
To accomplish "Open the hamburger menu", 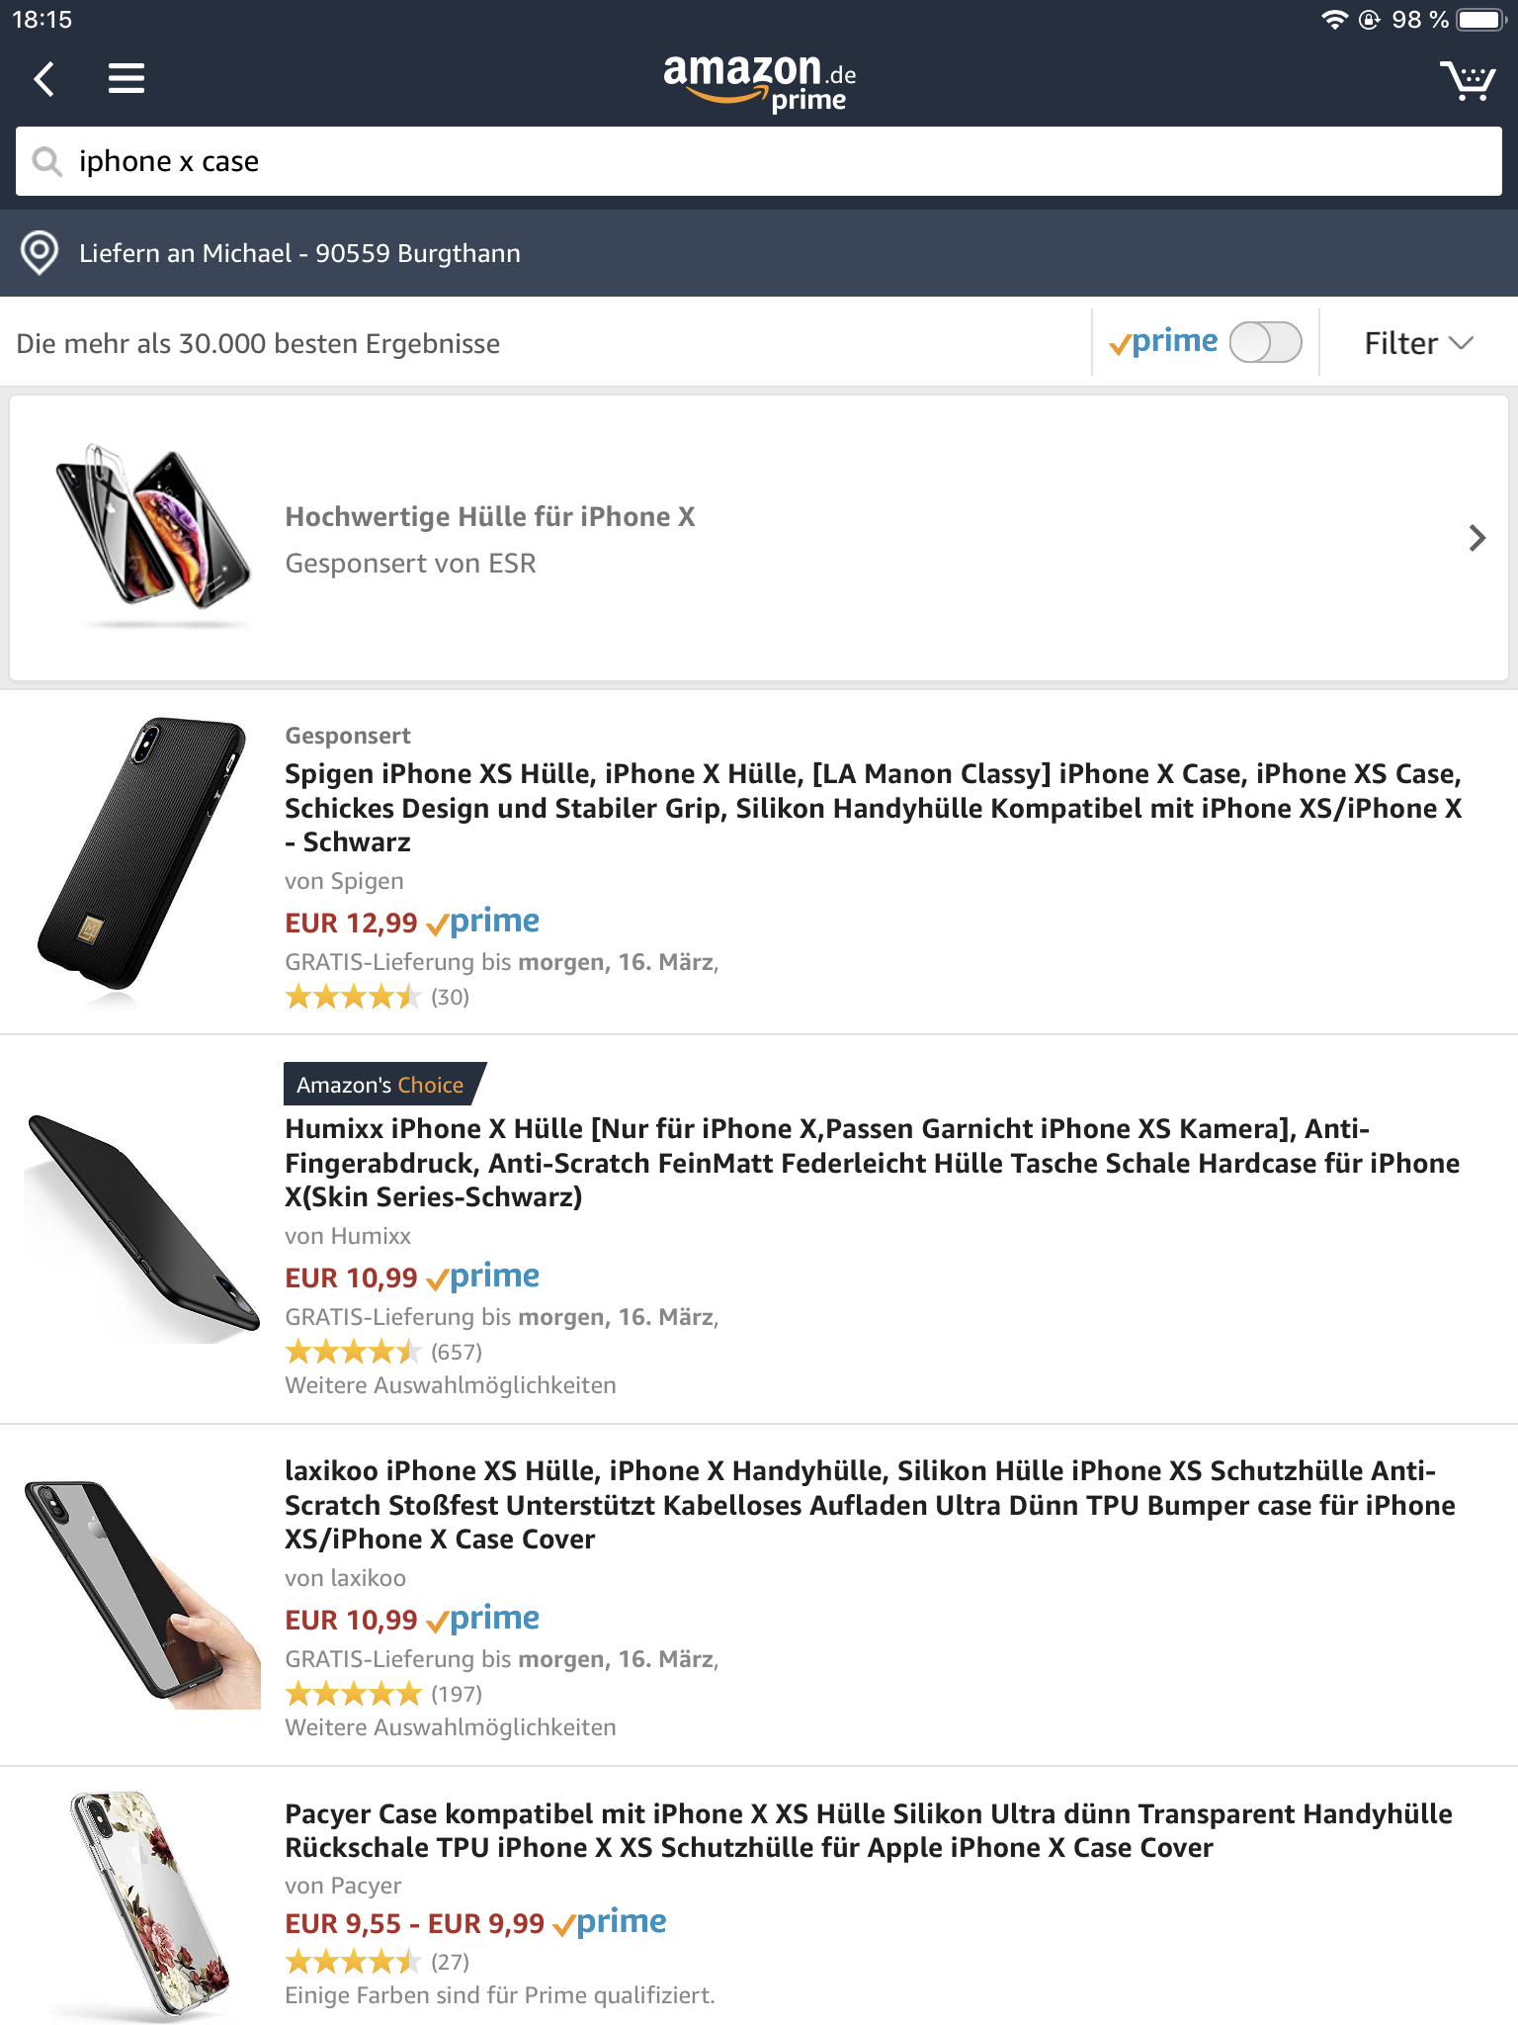I will click(126, 79).
